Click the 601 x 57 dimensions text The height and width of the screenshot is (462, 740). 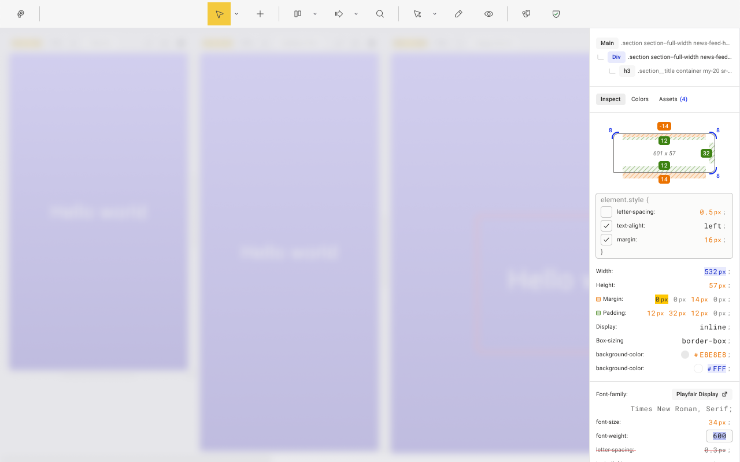tap(664, 154)
